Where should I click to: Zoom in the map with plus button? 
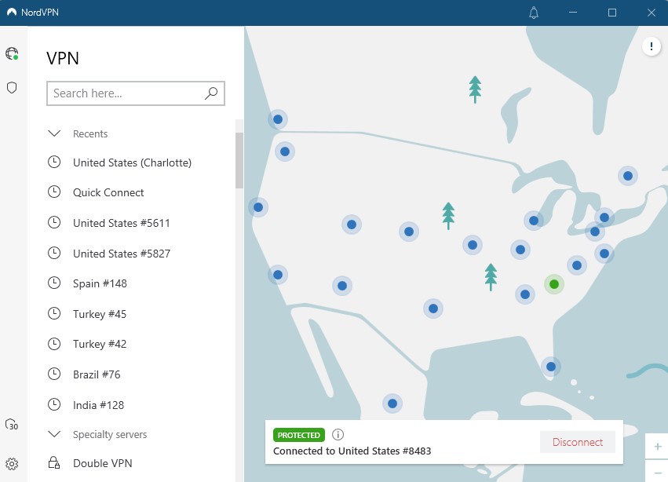click(657, 447)
